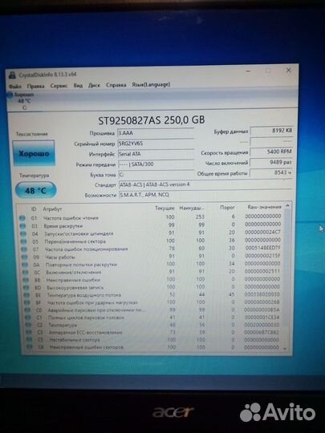Click the Возможности field S.M.A.R.T., APM, NCQ
The image size is (325, 433).
[x=205, y=195]
